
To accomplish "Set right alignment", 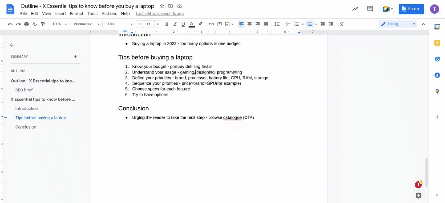I will click(258, 24).
